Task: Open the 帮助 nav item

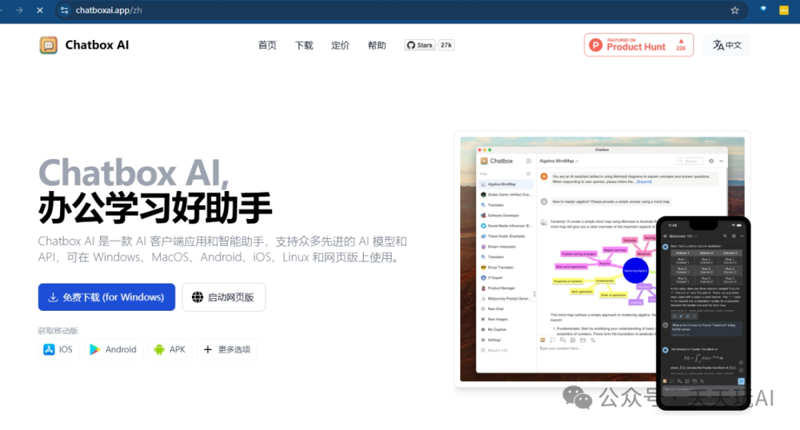Action: coord(377,45)
